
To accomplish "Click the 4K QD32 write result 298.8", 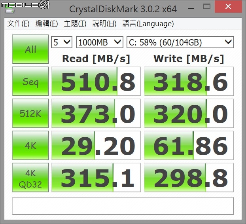I will pos(189,178).
